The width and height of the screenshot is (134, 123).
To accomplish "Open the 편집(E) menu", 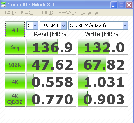I will 28,13.
